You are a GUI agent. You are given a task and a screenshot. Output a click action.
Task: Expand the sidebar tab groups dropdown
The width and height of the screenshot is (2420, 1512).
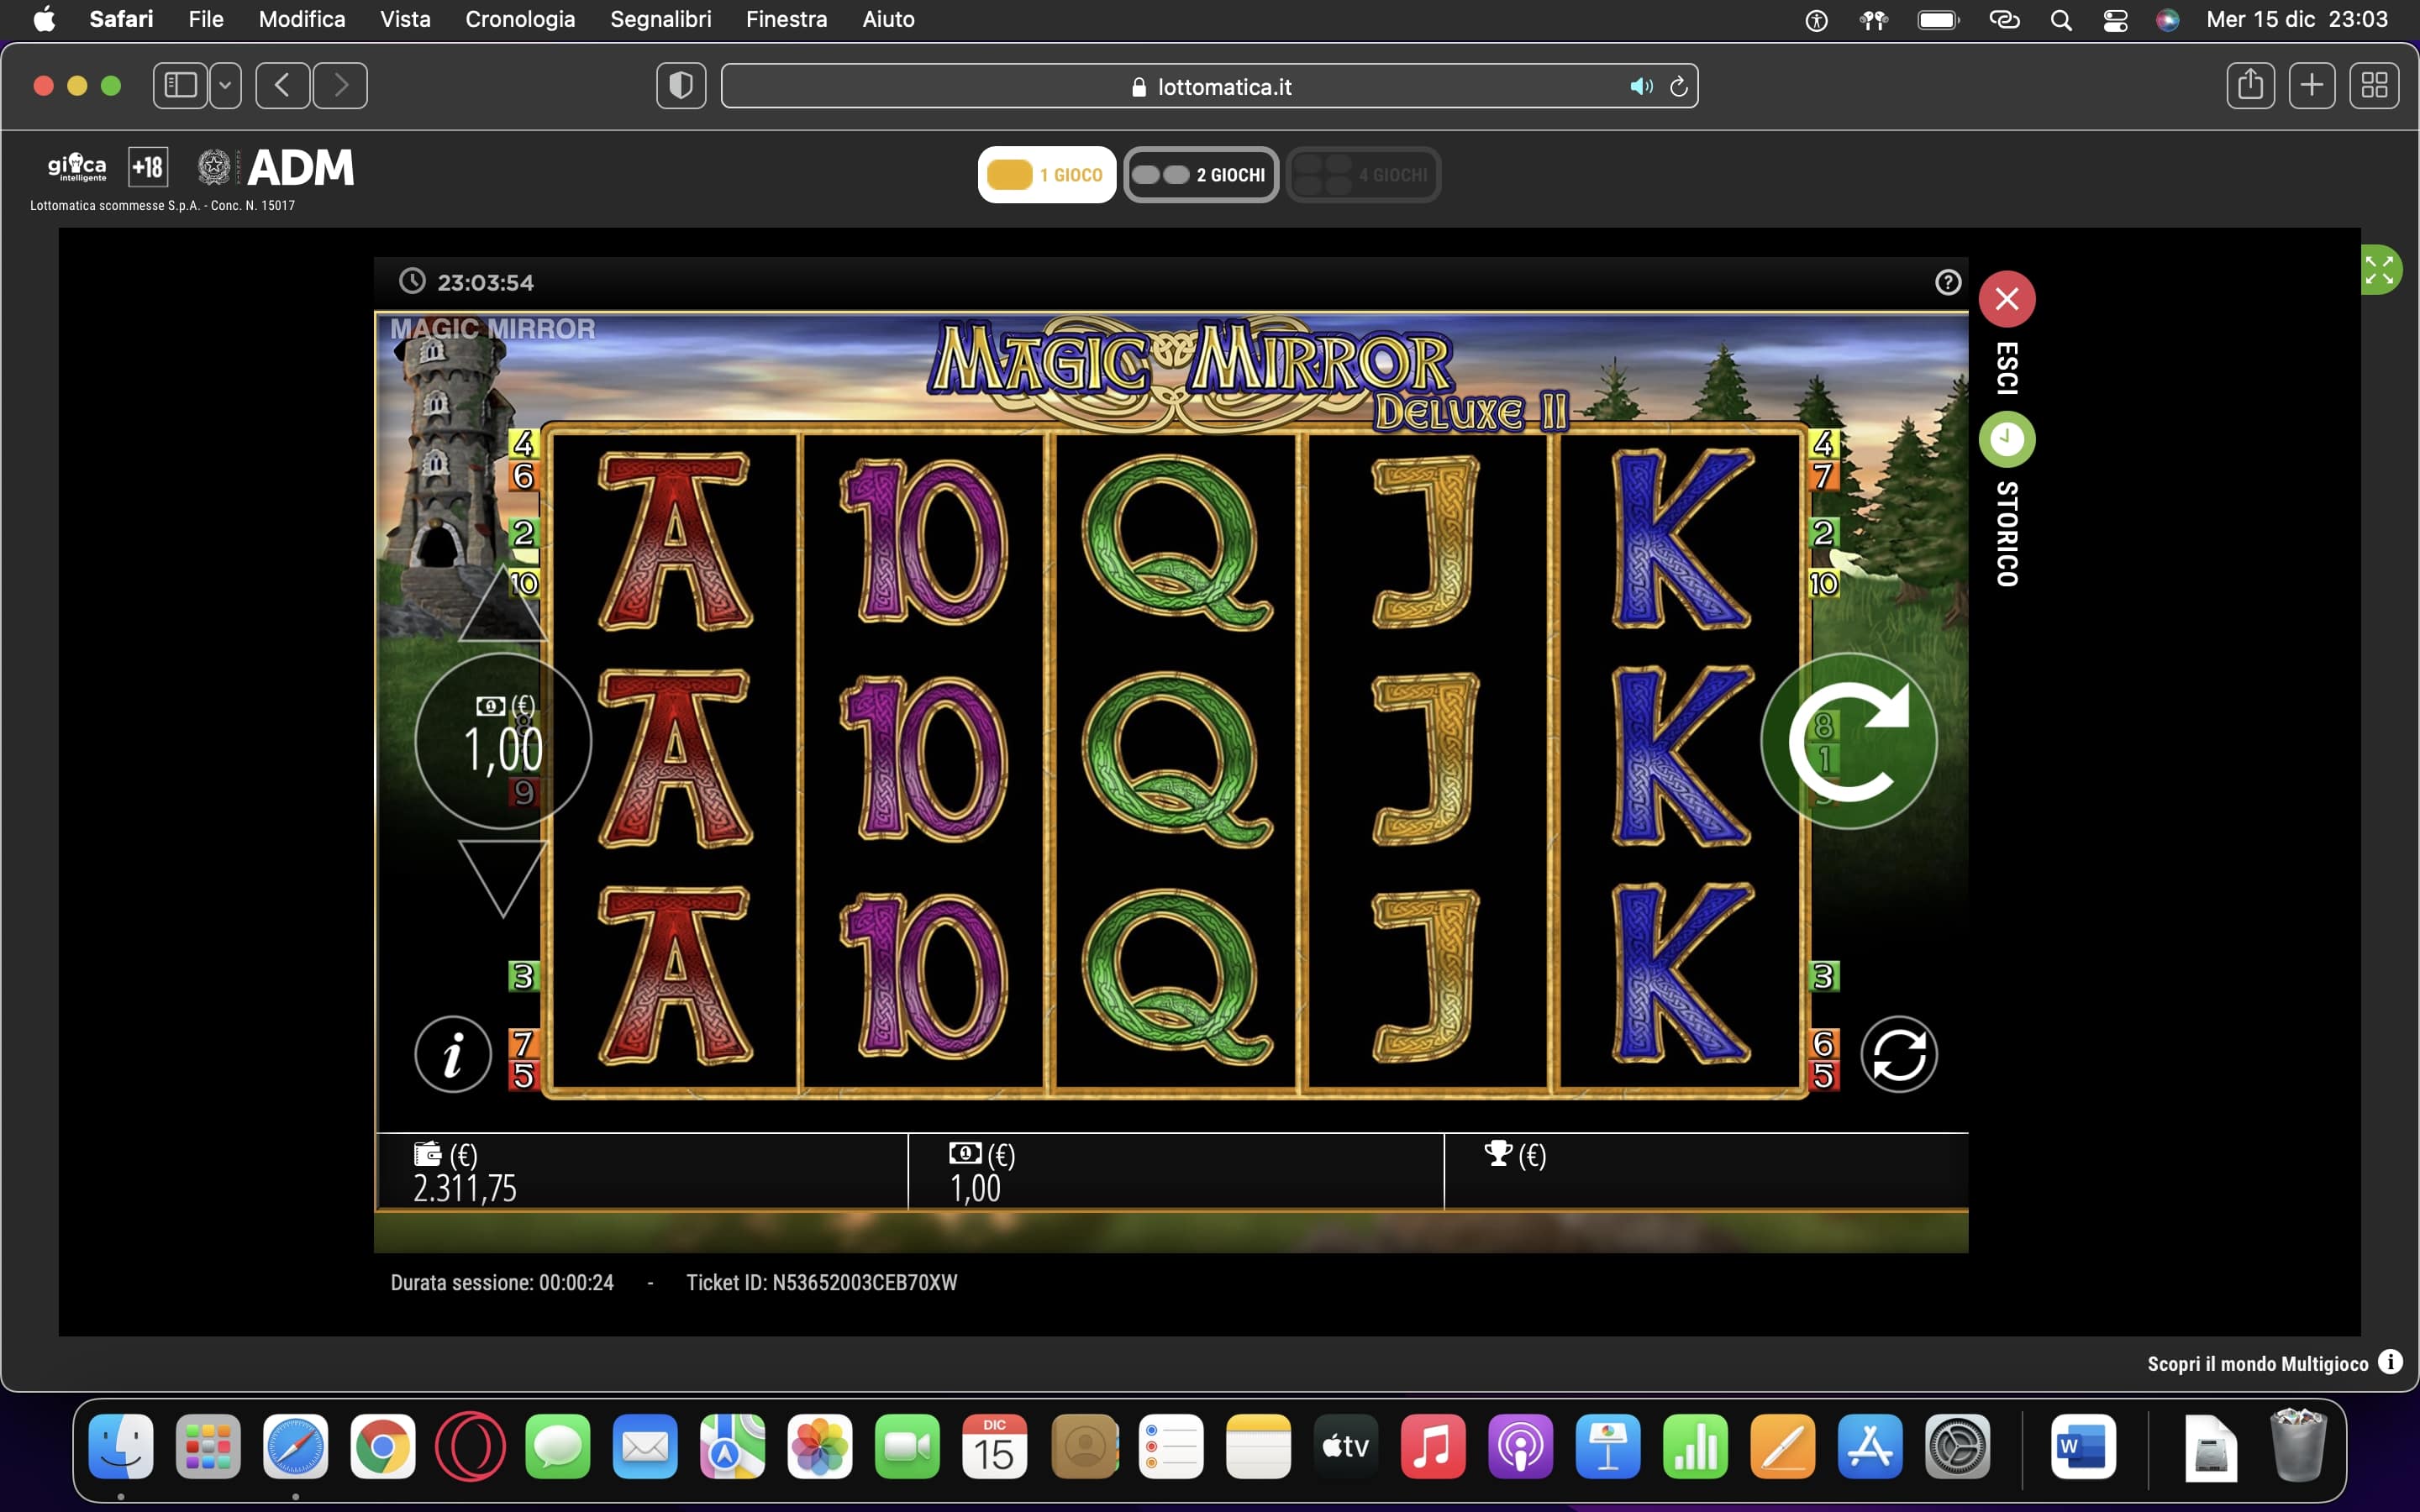pyautogui.click(x=225, y=86)
